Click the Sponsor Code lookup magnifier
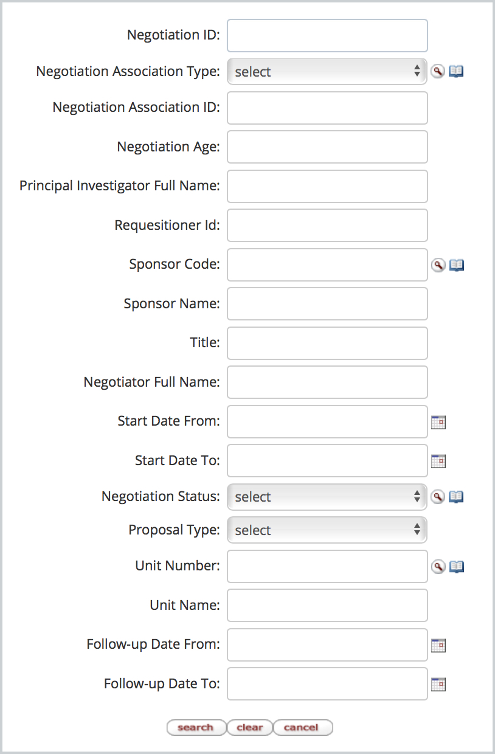 tap(437, 265)
